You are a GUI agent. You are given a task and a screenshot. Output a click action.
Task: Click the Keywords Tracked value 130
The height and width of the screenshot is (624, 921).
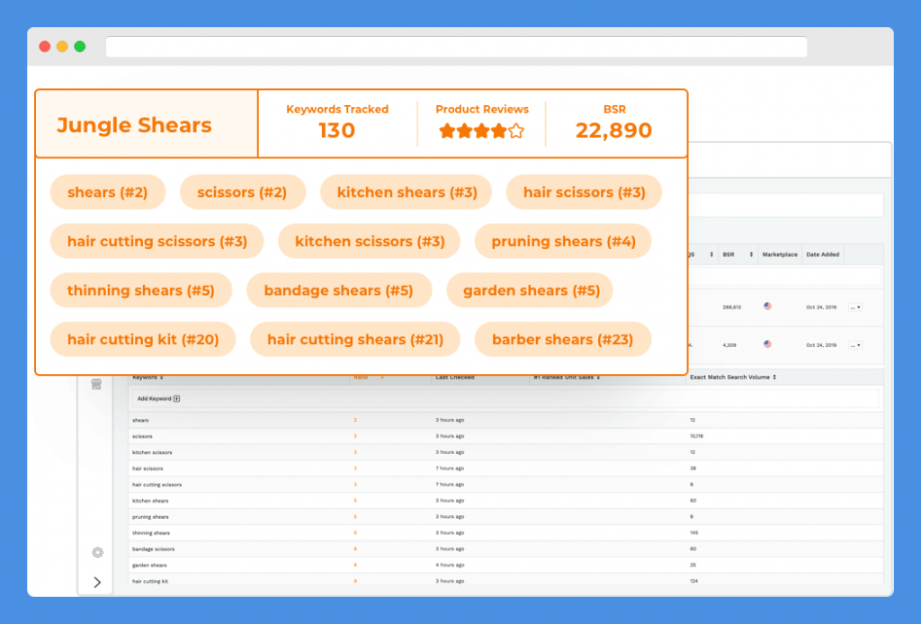coord(337,129)
